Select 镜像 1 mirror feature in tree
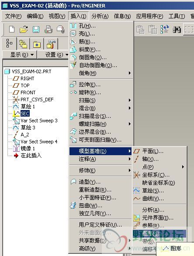 [24, 149]
